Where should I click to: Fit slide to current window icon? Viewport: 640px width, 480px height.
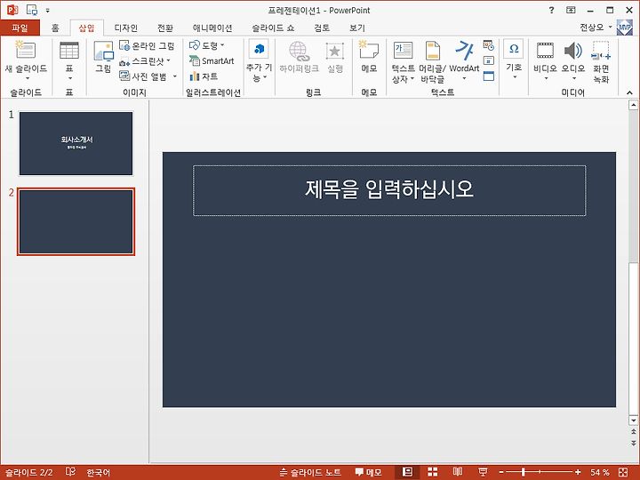(623, 472)
